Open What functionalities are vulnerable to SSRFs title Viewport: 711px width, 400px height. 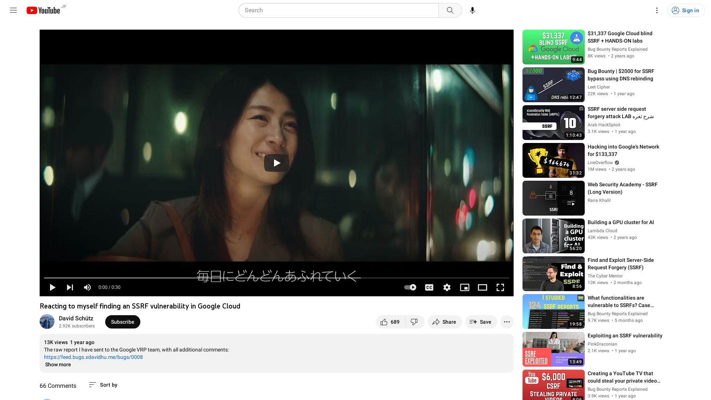tap(621, 301)
